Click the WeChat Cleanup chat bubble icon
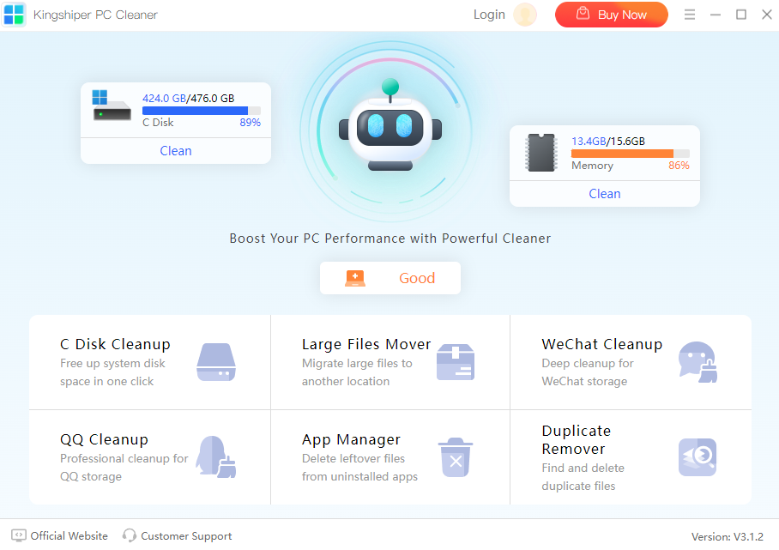Screen dimensions: 779x550 tap(697, 362)
